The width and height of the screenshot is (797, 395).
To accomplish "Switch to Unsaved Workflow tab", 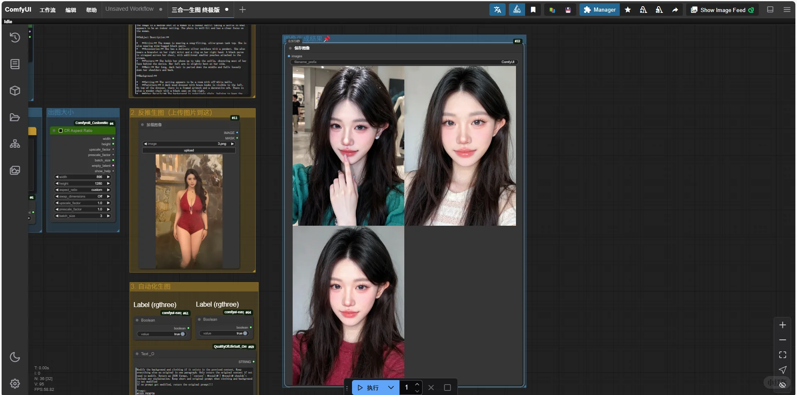I will tap(130, 9).
